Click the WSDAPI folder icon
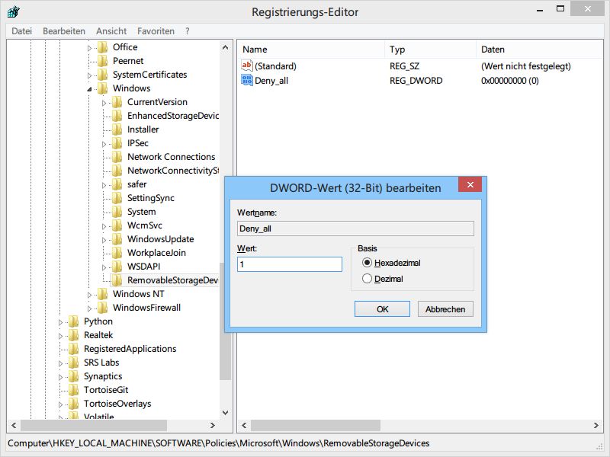 [x=117, y=267]
